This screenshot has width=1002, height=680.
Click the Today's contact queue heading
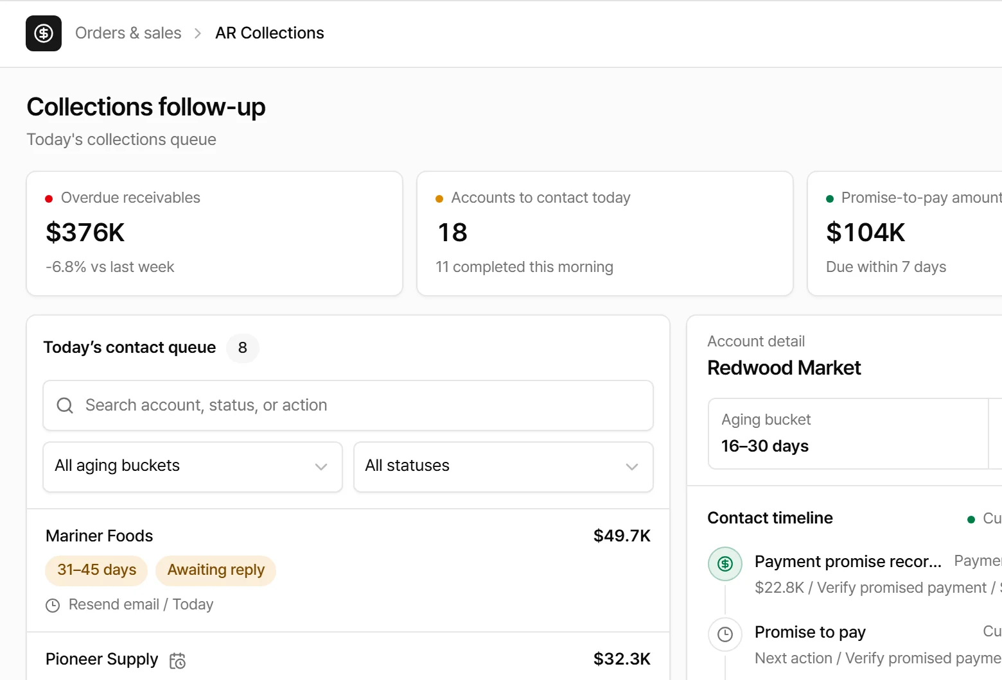130,348
